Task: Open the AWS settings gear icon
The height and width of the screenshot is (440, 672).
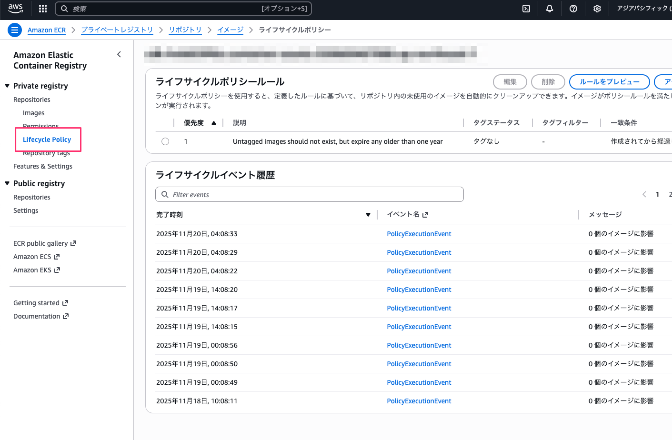Action: coord(597,9)
